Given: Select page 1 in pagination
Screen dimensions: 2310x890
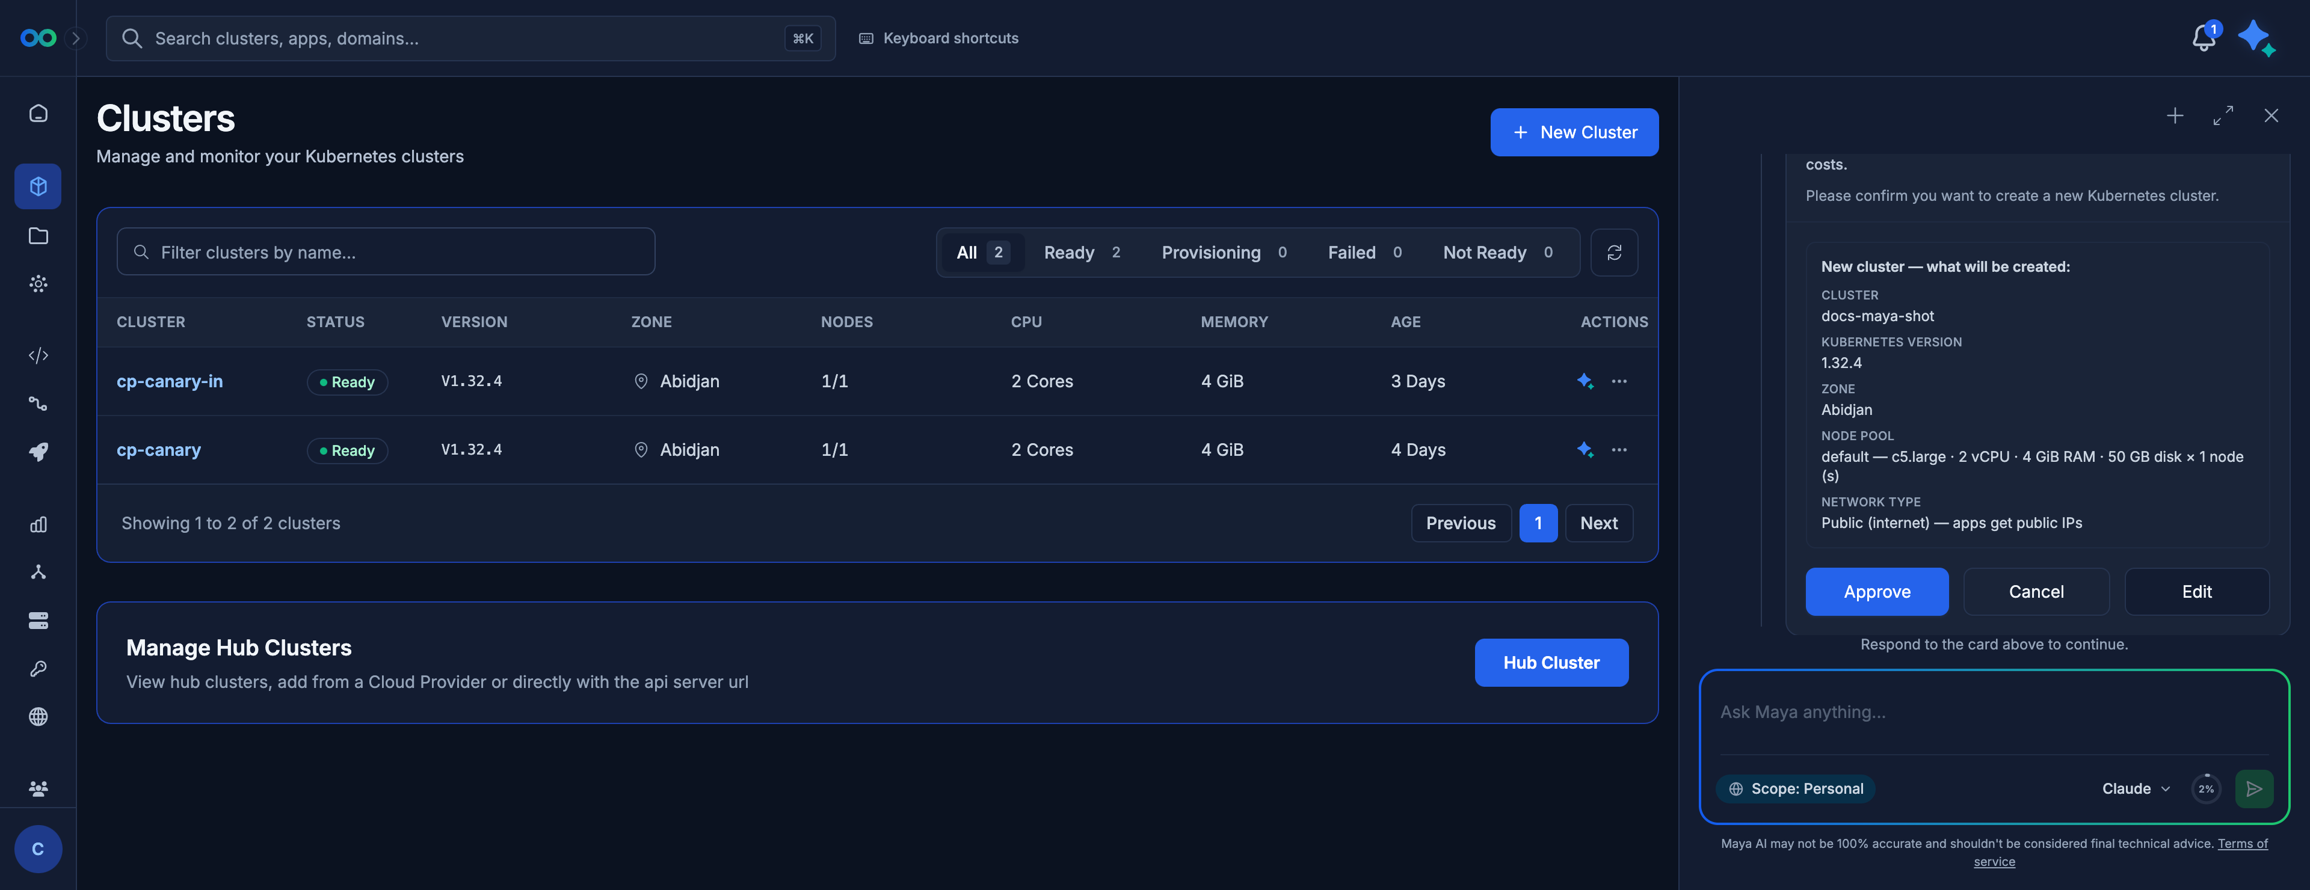Looking at the screenshot, I should click(1538, 523).
